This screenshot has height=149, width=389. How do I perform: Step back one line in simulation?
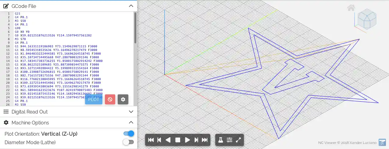(x=159, y=140)
